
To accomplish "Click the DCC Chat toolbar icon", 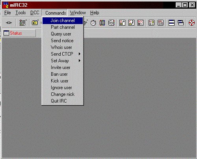I will coord(131,23).
